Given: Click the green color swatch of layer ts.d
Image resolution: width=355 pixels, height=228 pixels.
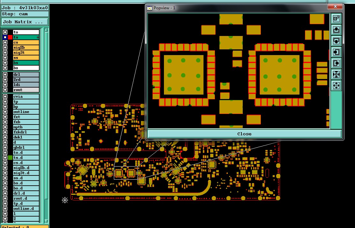Looking at the screenshot, I should tap(10, 158).
